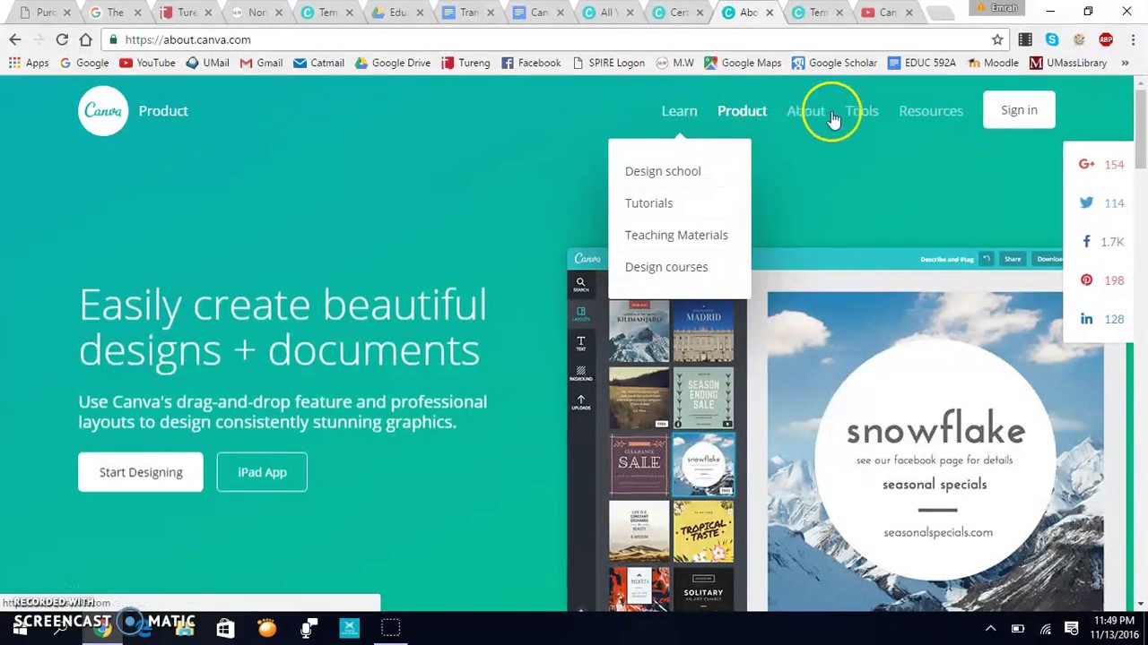
Task: Open the About navigation menu
Action: point(805,111)
